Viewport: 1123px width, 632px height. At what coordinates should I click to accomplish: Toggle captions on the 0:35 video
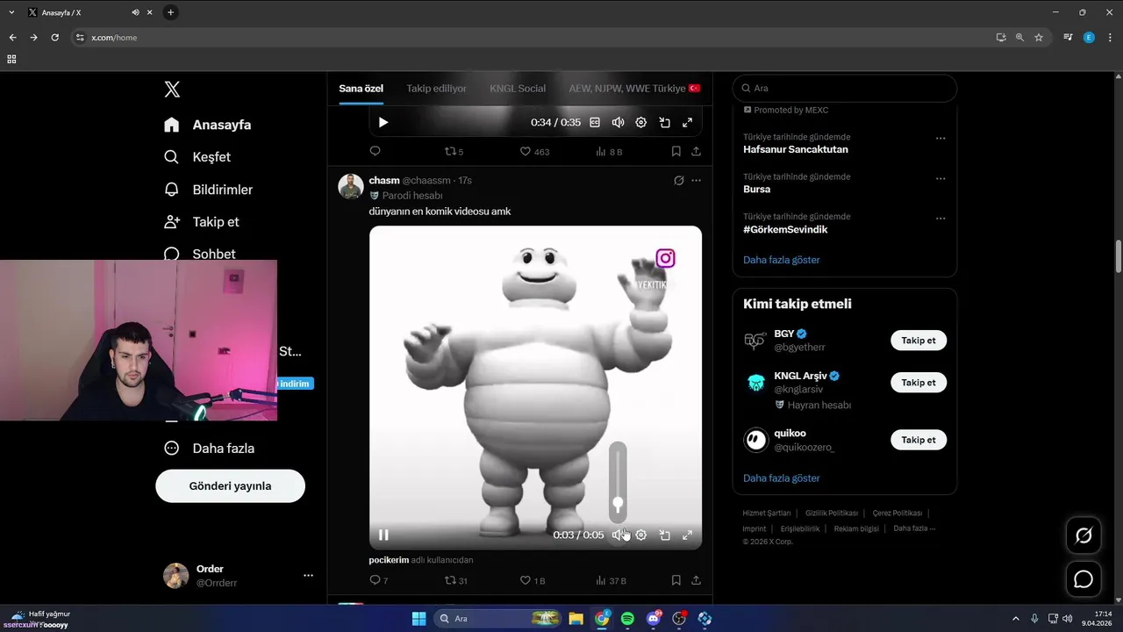[595, 123]
